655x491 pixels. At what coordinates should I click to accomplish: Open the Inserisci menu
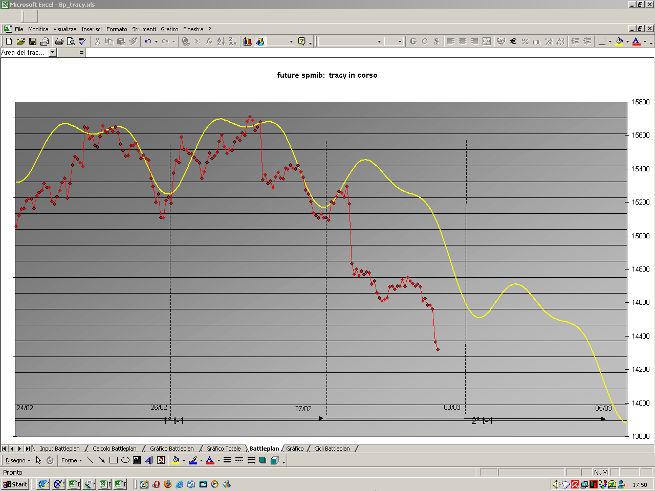point(92,29)
